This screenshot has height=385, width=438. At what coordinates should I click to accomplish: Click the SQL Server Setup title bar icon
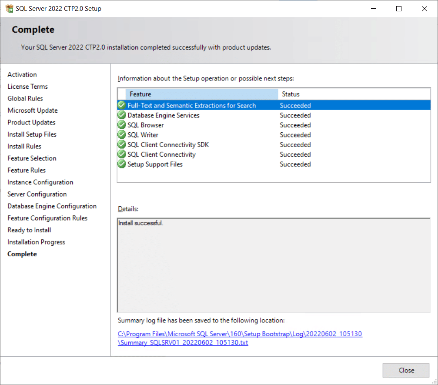pos(9,9)
